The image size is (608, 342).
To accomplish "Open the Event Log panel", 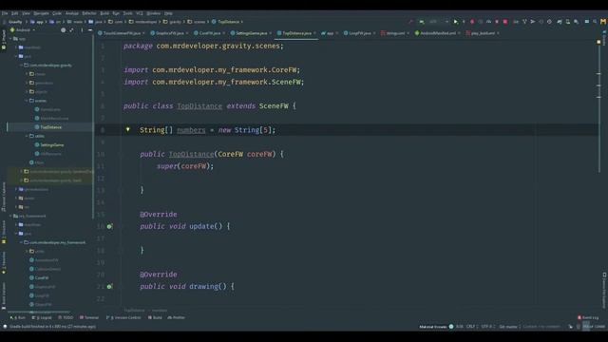I will (588, 317).
